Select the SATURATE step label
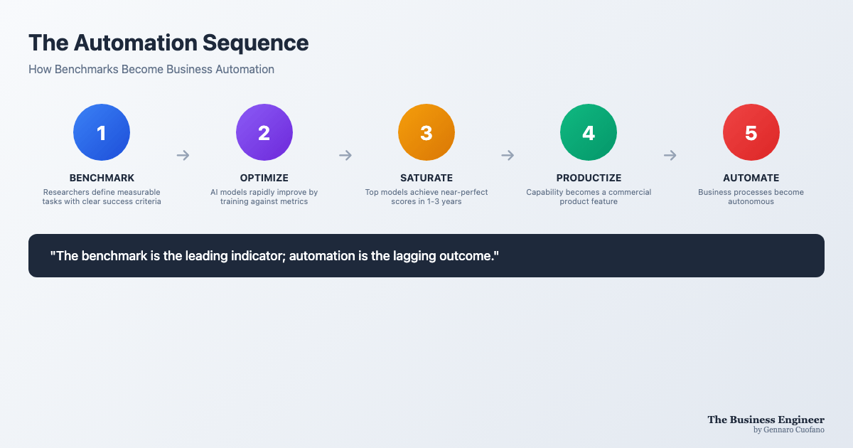853x448 pixels. [x=426, y=178]
